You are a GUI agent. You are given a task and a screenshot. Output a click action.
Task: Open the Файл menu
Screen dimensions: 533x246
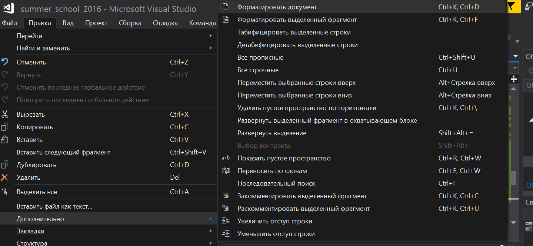click(x=9, y=23)
